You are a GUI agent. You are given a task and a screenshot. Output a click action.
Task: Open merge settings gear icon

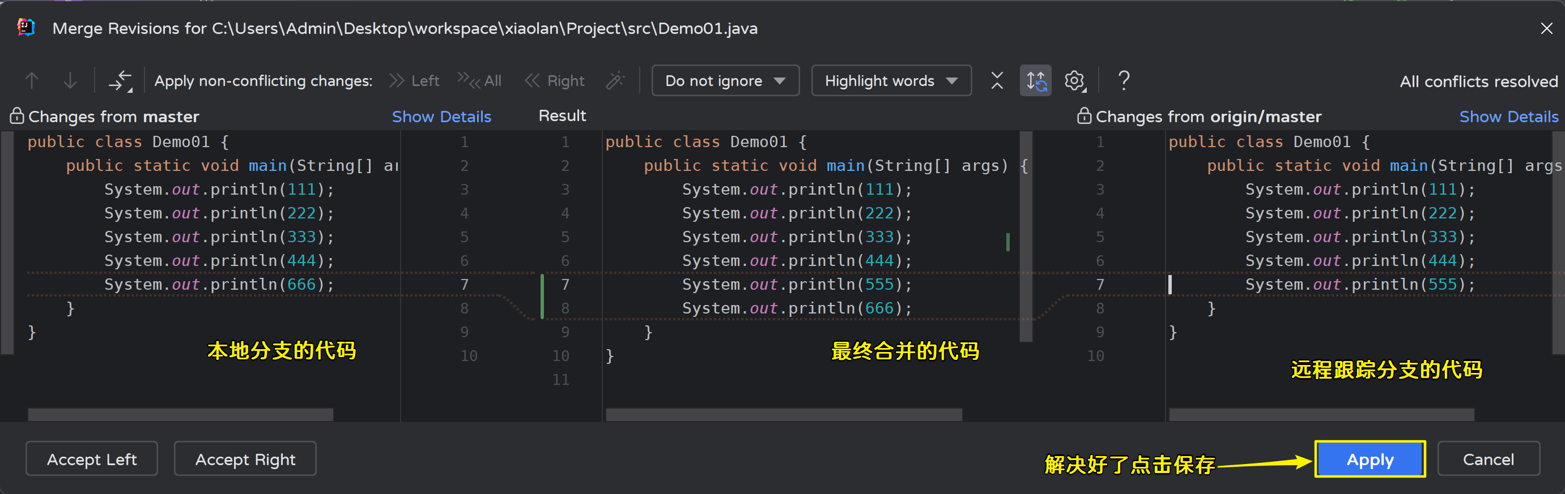point(1074,81)
